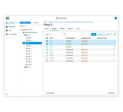Open column settings sliders icon in toolbar

(x=108, y=34)
